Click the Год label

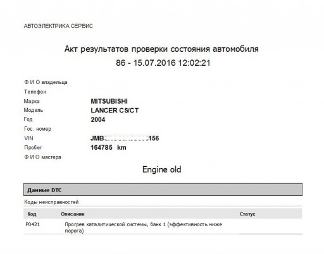pyautogui.click(x=28, y=119)
